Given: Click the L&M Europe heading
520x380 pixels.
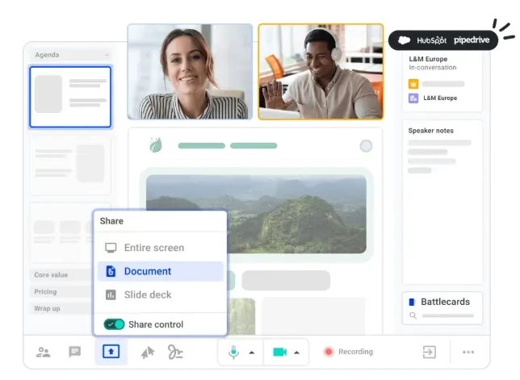Looking at the screenshot, I should (x=428, y=59).
